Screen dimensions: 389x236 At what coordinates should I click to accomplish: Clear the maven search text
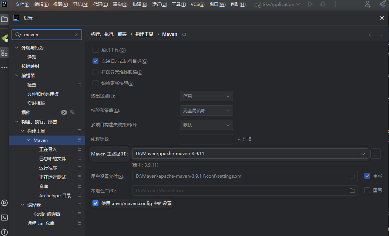(x=76, y=35)
